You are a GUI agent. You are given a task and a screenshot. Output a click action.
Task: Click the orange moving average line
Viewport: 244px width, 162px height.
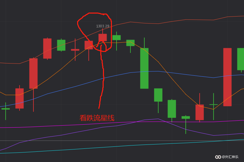point(172,77)
